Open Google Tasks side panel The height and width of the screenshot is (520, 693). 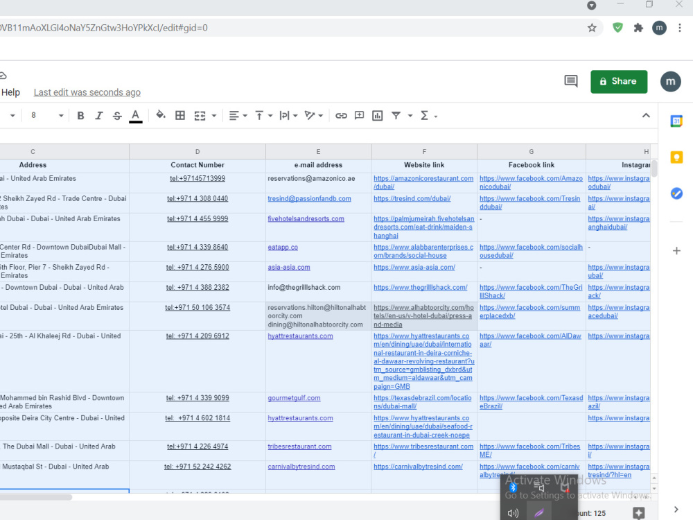pyautogui.click(x=676, y=193)
